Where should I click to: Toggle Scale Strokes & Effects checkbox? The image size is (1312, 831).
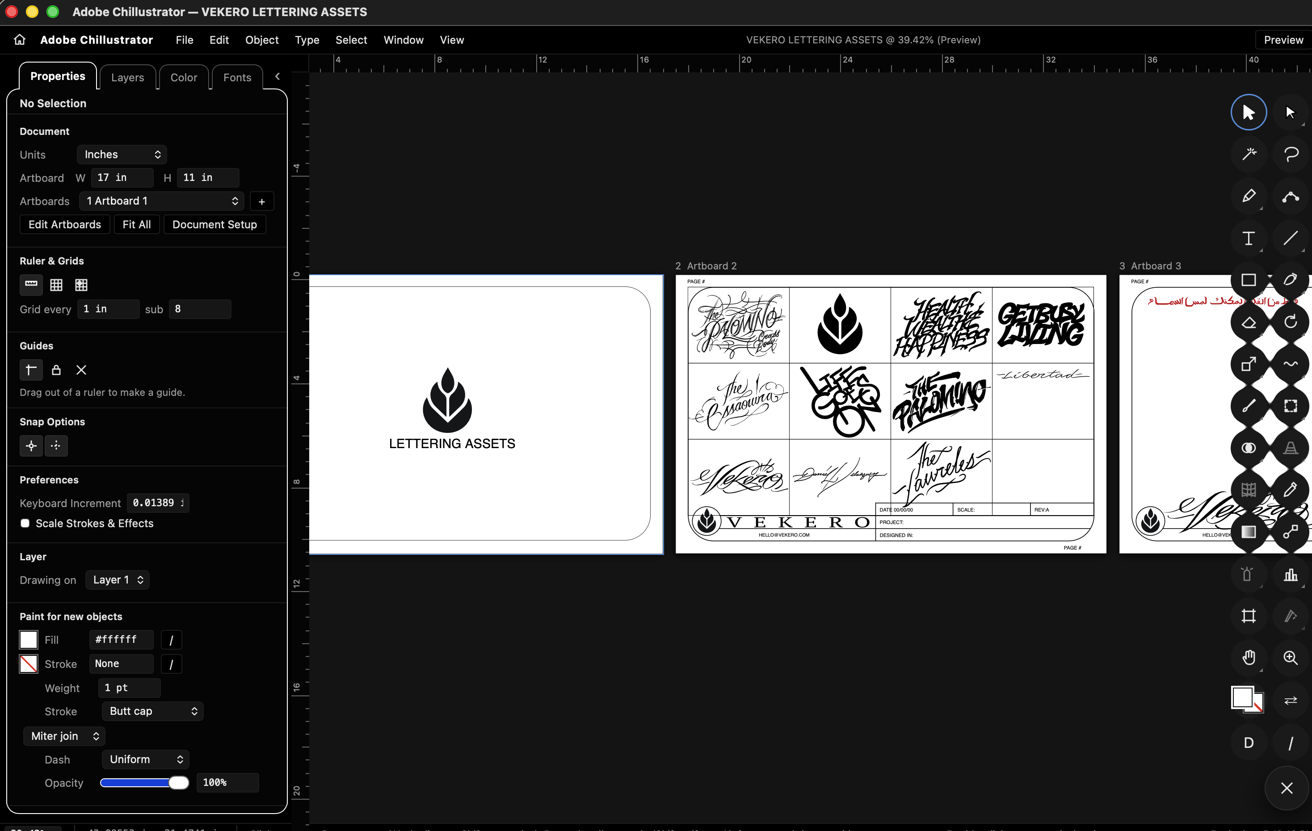[25, 523]
